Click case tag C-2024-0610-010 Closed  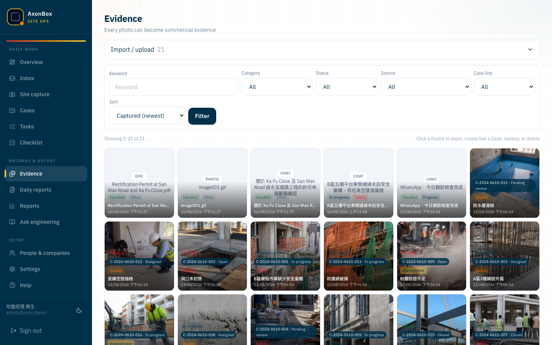click(426, 335)
